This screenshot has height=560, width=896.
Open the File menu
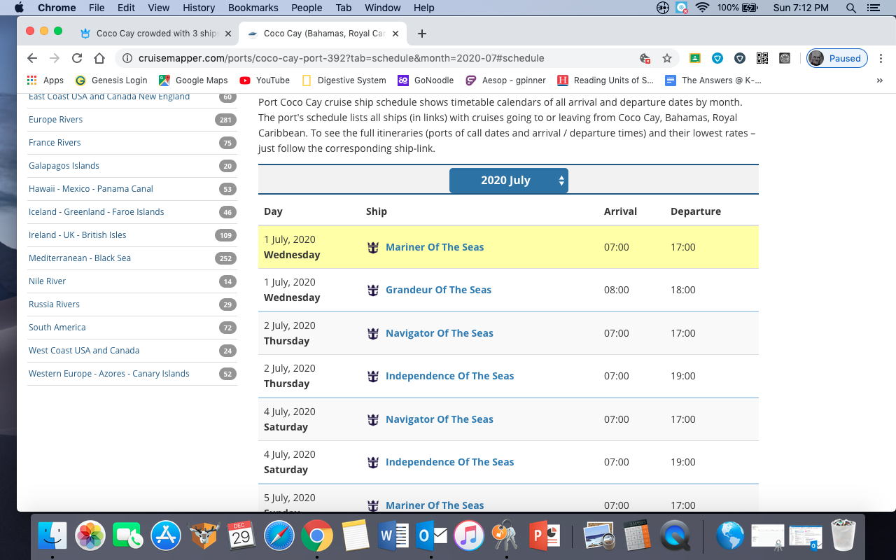click(x=97, y=8)
